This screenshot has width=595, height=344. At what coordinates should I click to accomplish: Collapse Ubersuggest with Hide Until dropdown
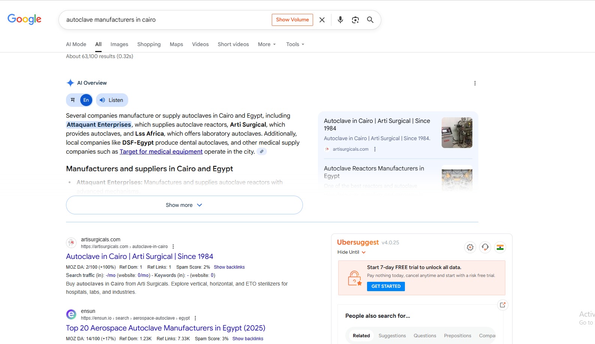(351, 252)
